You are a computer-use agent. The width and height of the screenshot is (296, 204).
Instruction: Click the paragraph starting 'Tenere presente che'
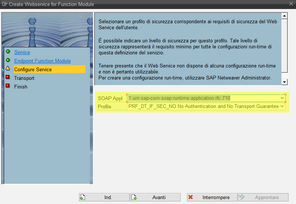pos(187,72)
